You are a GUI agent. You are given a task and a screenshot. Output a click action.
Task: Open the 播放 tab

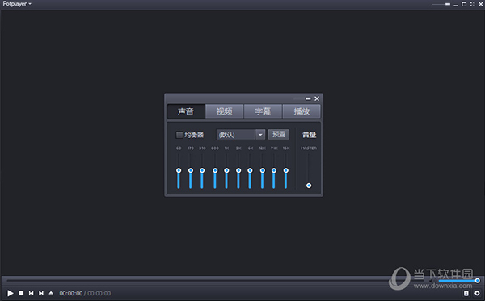pos(302,111)
